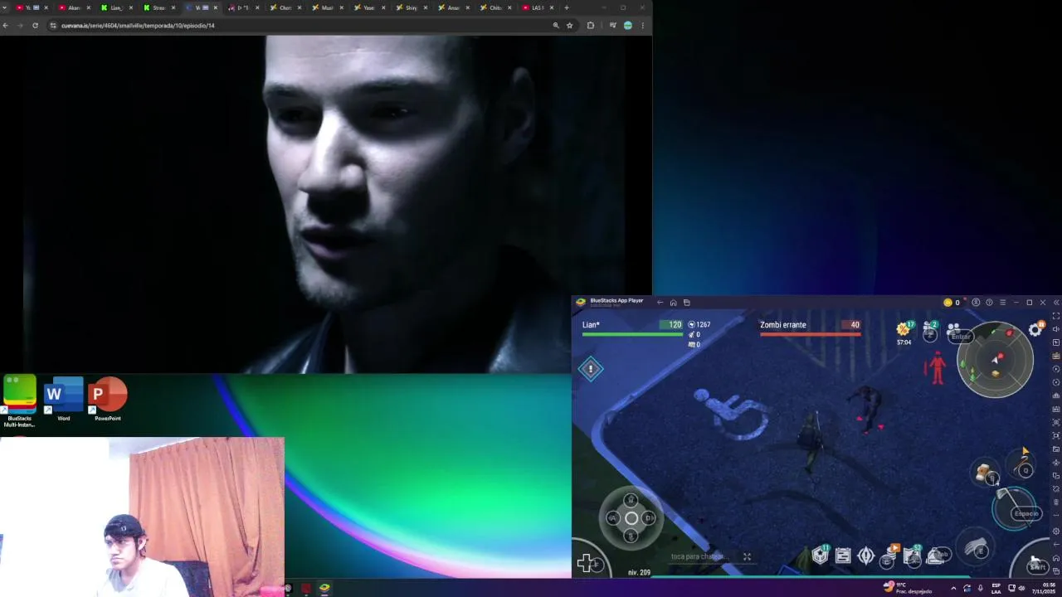
Task: Click the Entrar button near the minimap
Action: (961, 336)
